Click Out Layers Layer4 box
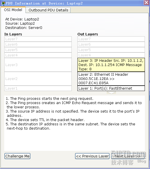 tap(111, 55)
